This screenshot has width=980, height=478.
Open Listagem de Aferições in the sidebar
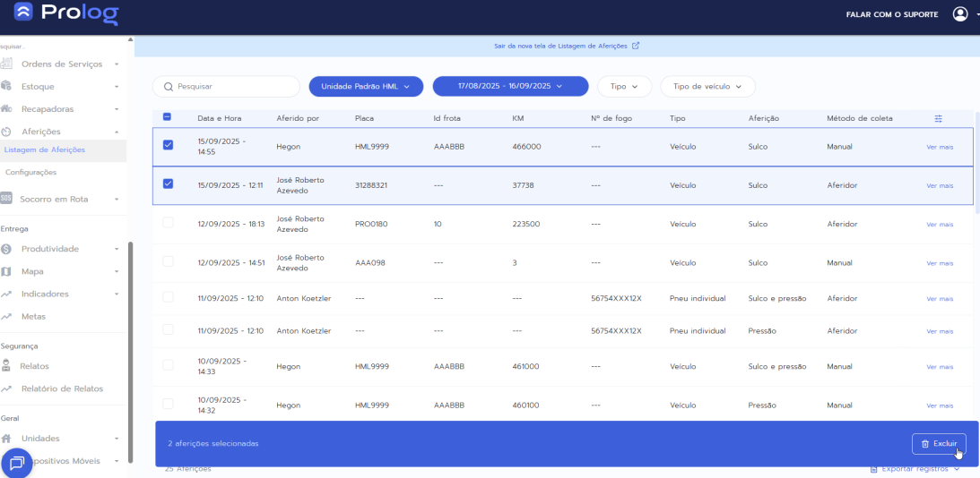point(45,149)
